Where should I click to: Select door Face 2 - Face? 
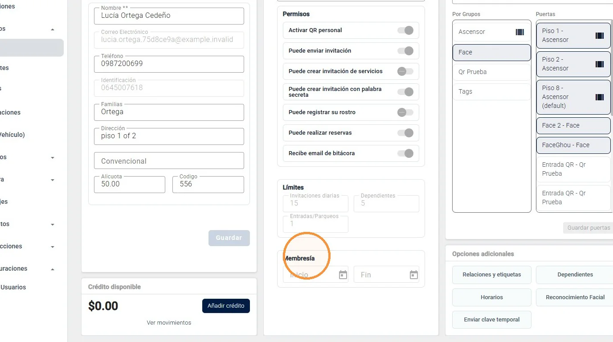point(573,126)
